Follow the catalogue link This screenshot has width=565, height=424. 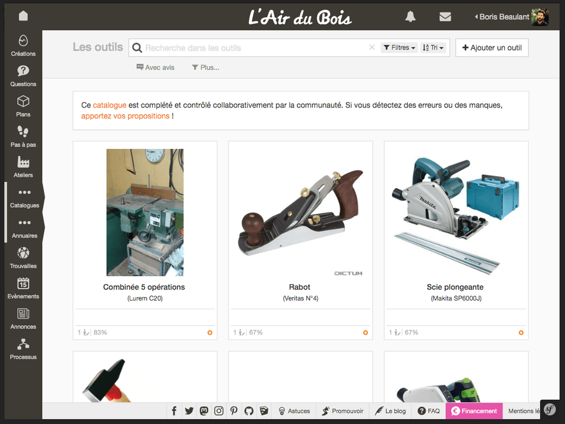point(110,105)
